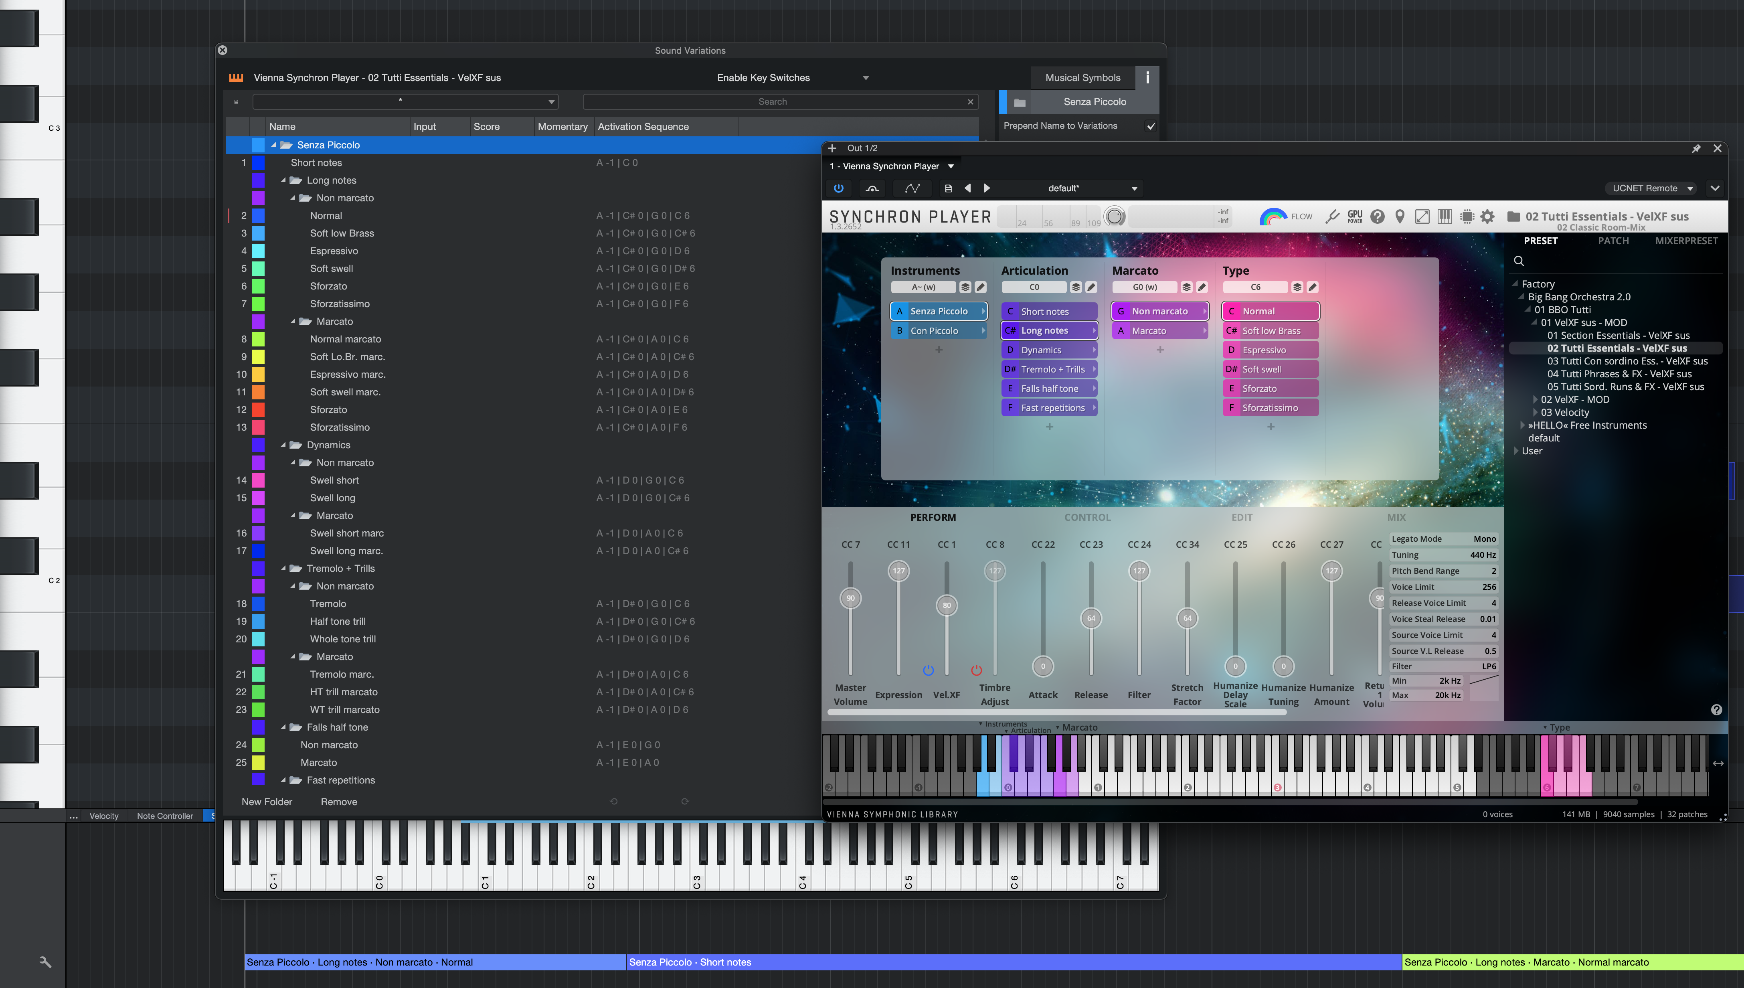1744x988 pixels.
Task: Click the automation write envelope icon in plugin header
Action: click(x=912, y=188)
